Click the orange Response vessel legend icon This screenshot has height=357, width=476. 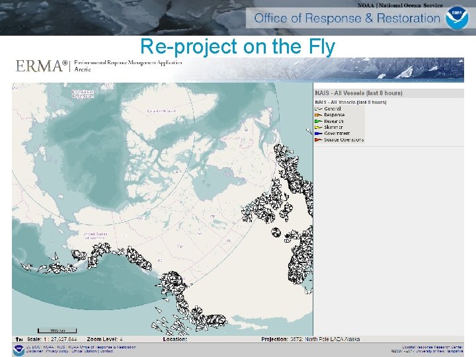[318, 115]
